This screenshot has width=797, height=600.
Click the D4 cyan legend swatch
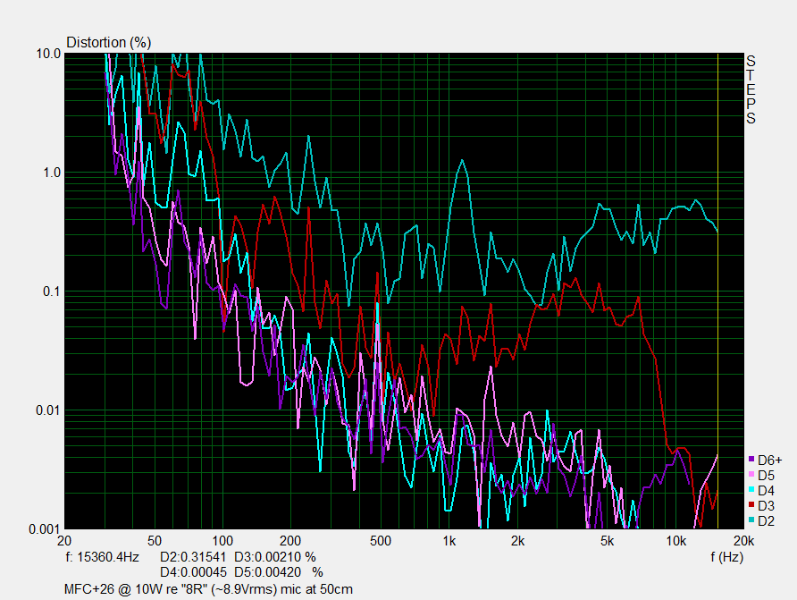pyautogui.click(x=751, y=490)
